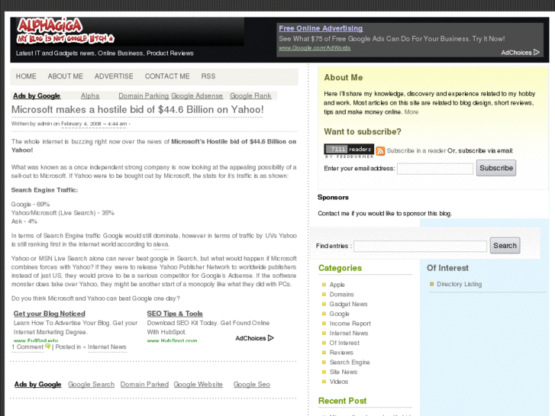Open the Search Engine category

pos(350,362)
